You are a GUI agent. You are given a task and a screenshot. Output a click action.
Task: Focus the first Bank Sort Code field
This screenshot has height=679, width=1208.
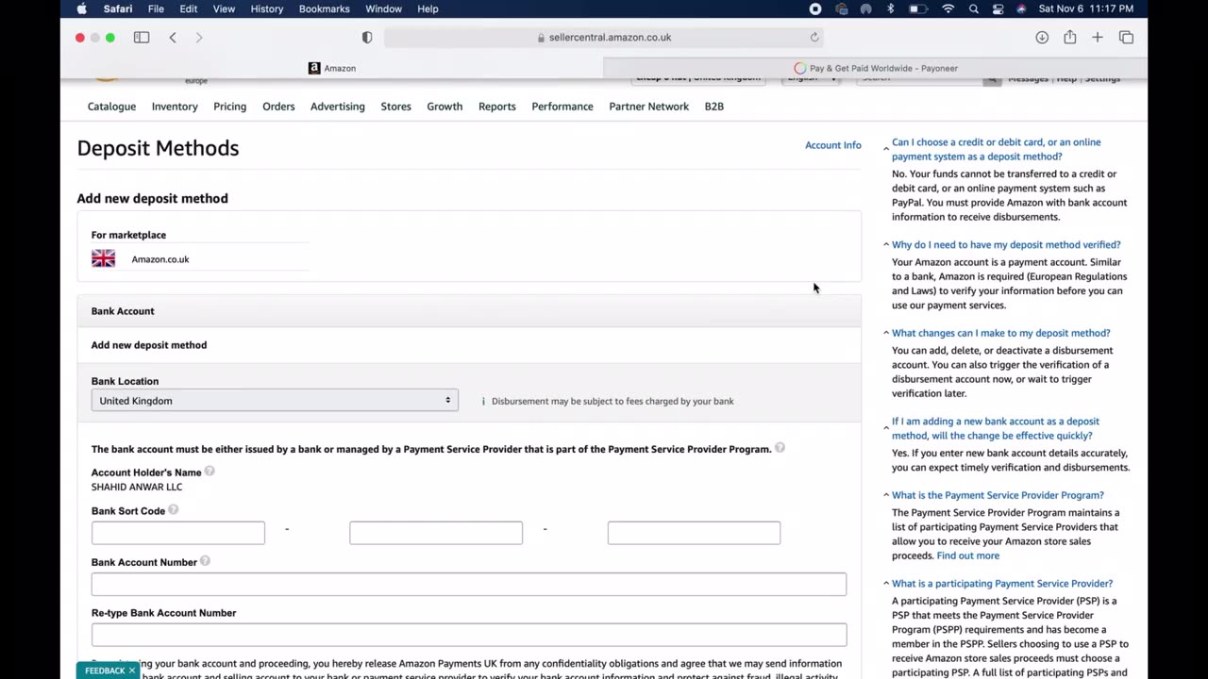tap(177, 533)
